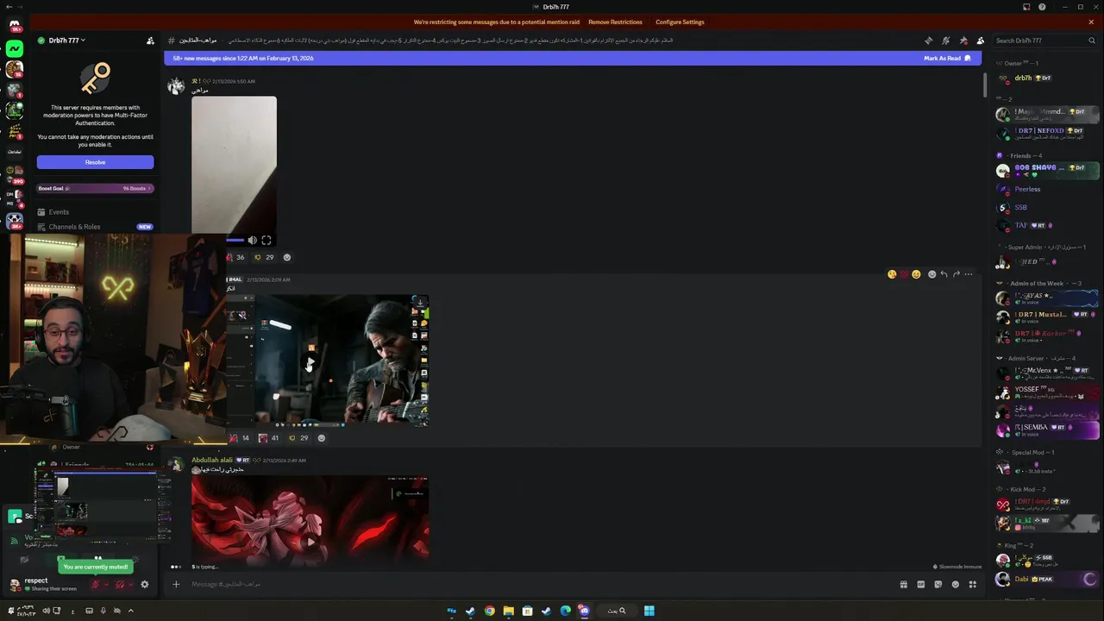Open apps icon in message bar
Screen dimensions: 1104x621
point(972,584)
